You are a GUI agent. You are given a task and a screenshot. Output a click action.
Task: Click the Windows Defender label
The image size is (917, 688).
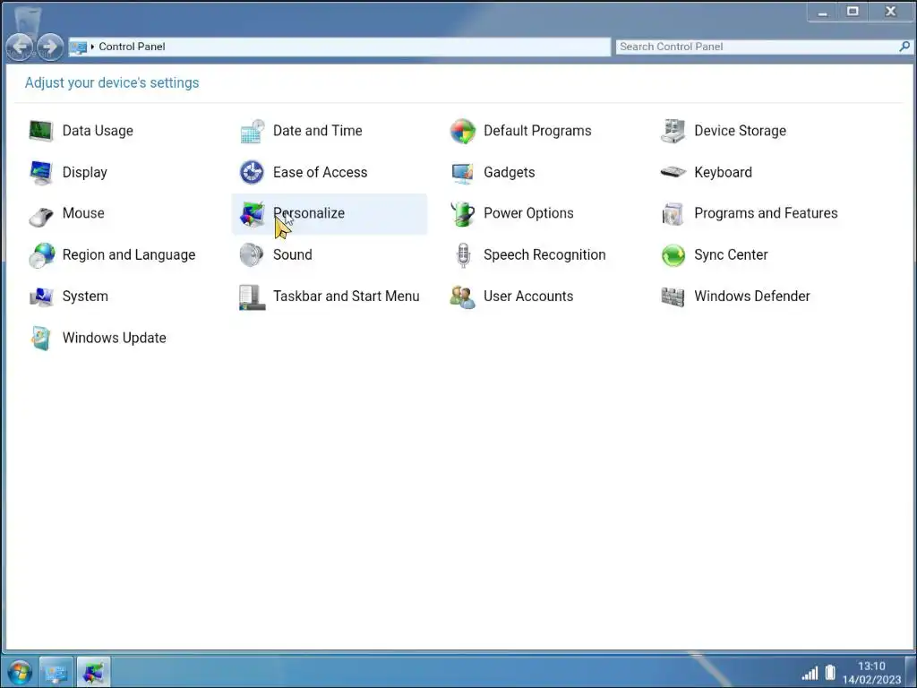tap(751, 297)
